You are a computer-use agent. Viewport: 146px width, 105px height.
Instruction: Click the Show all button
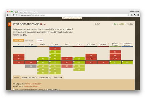point(40,40)
